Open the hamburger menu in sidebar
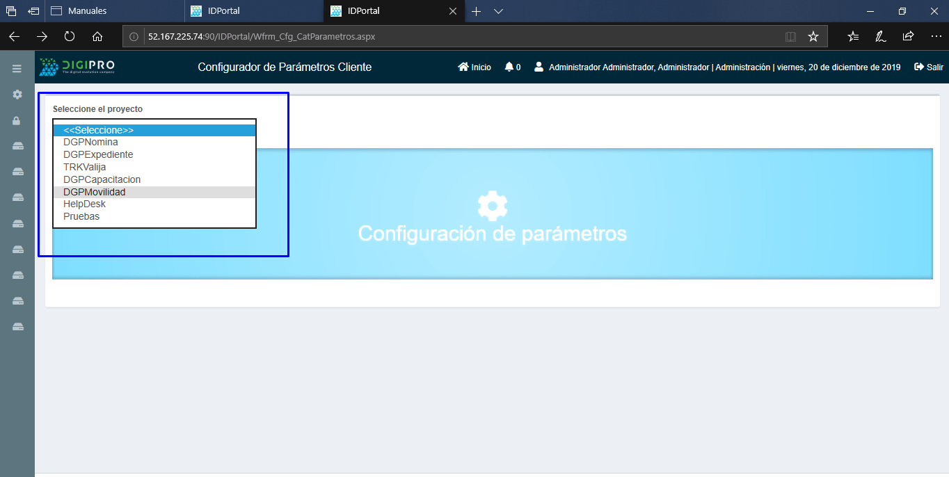The image size is (949, 477). 17,68
